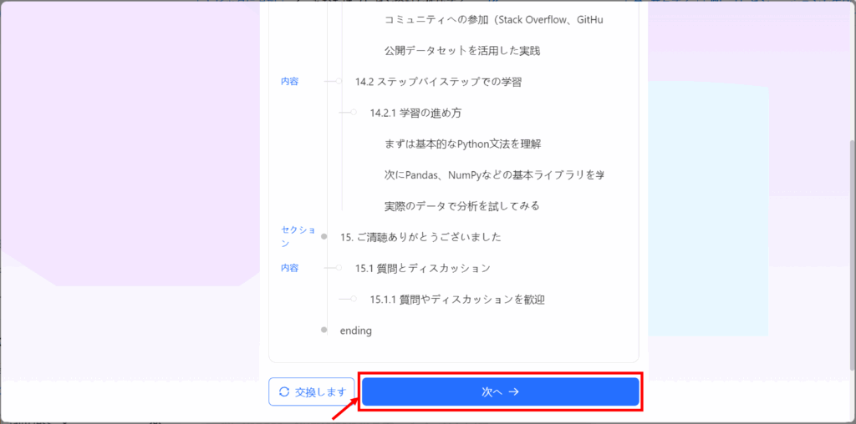The height and width of the screenshot is (424, 856).
Task: Click the node circle of 15.1.1 item
Action: (x=354, y=299)
